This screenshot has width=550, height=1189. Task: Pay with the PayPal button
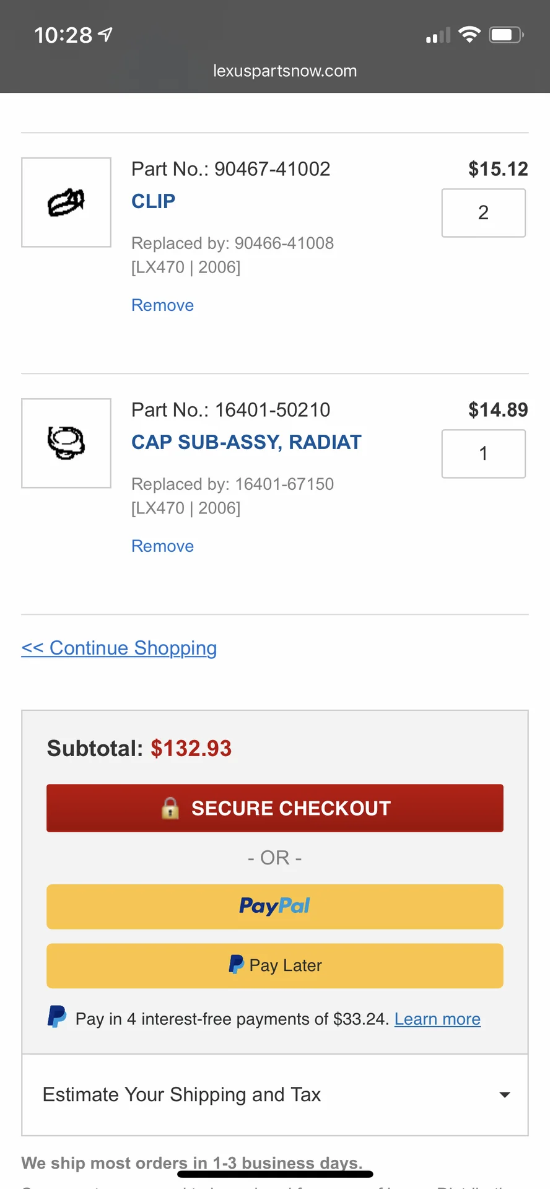pos(274,907)
